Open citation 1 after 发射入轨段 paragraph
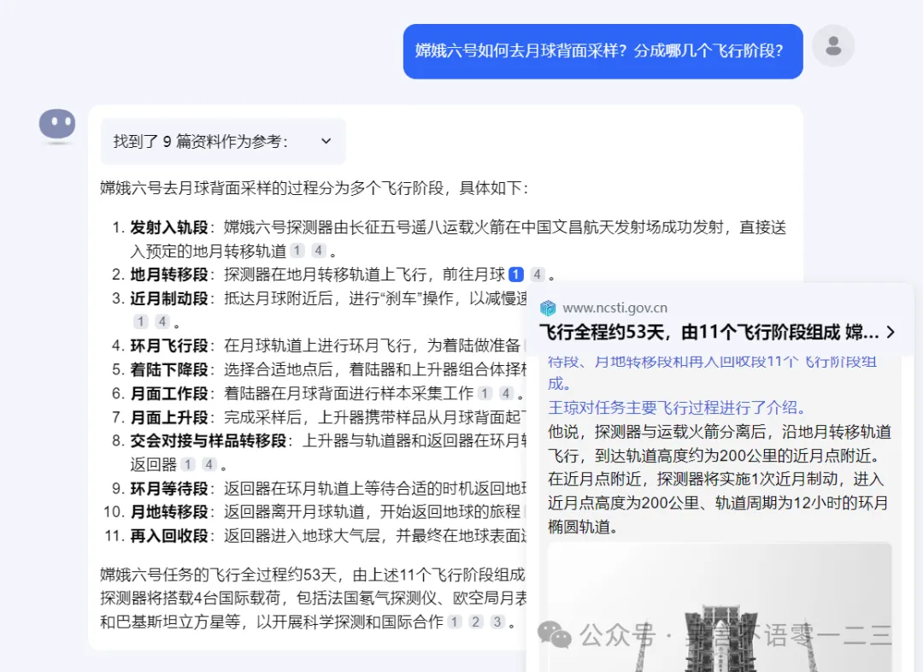Viewport: 923px width, 672px height. pyautogui.click(x=297, y=251)
